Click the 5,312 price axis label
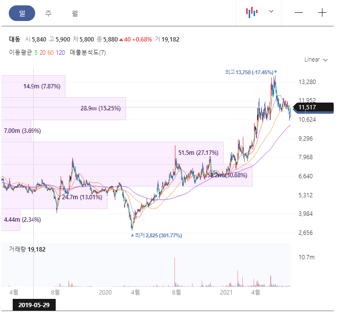The height and width of the screenshot is (315, 342). [305, 195]
